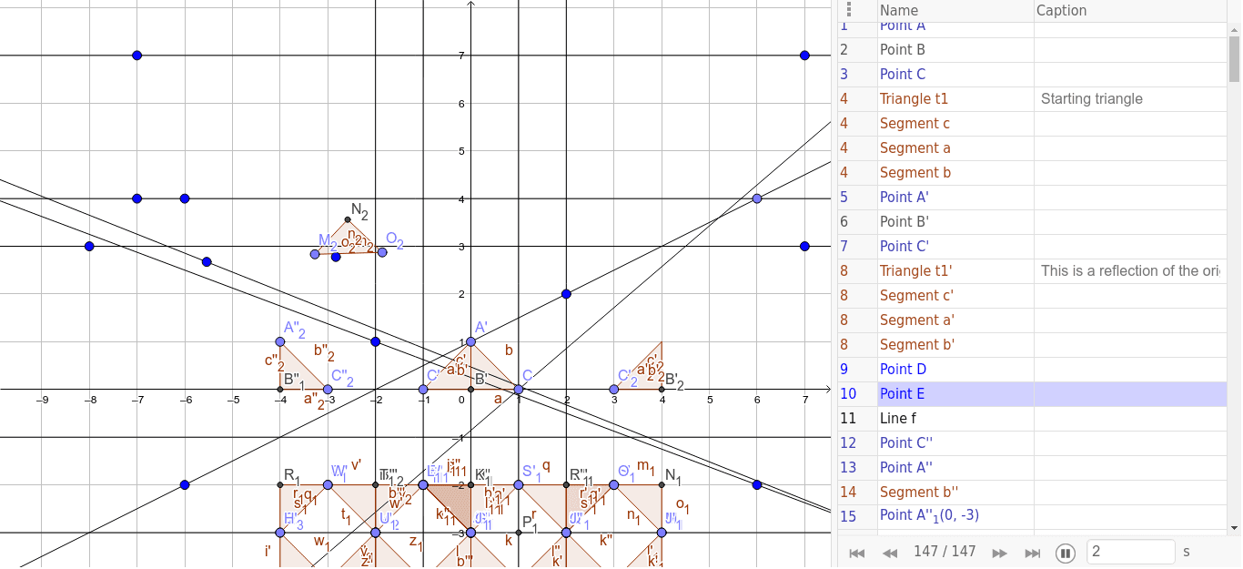Click the protocol scrollbar up arrow
The height and width of the screenshot is (569, 1243).
(x=1234, y=28)
